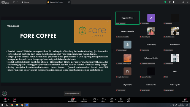Click the liklik participant tile

click(x=175, y=71)
